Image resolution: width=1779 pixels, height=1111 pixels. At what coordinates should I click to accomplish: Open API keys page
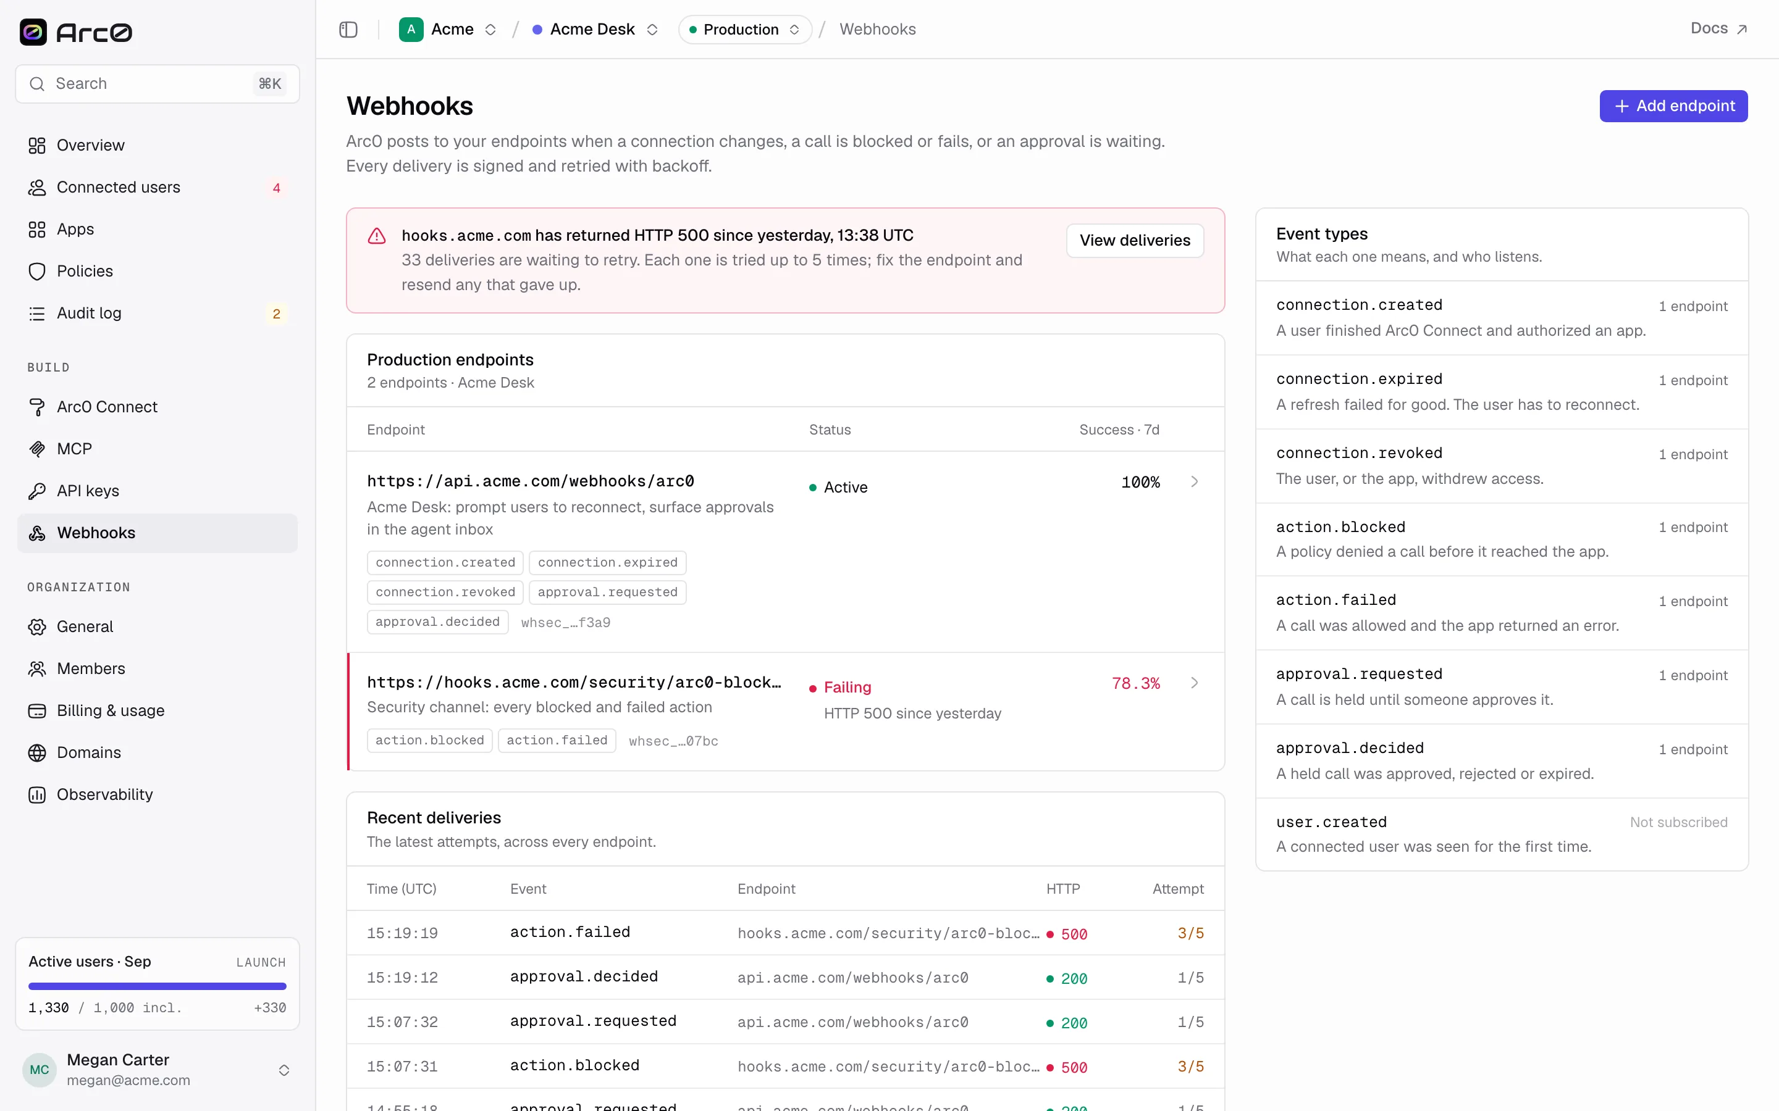158,491
